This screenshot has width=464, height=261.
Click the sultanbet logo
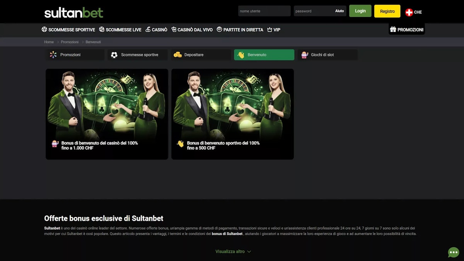(x=74, y=12)
